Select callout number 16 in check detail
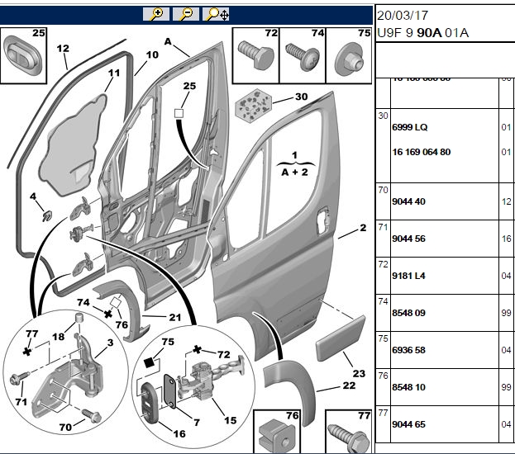The image size is (515, 454). tap(179, 433)
